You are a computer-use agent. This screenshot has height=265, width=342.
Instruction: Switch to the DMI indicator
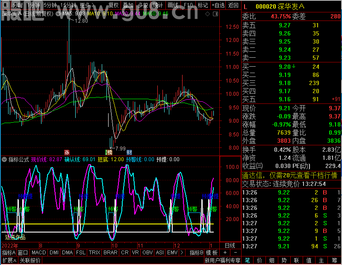tap(54, 253)
